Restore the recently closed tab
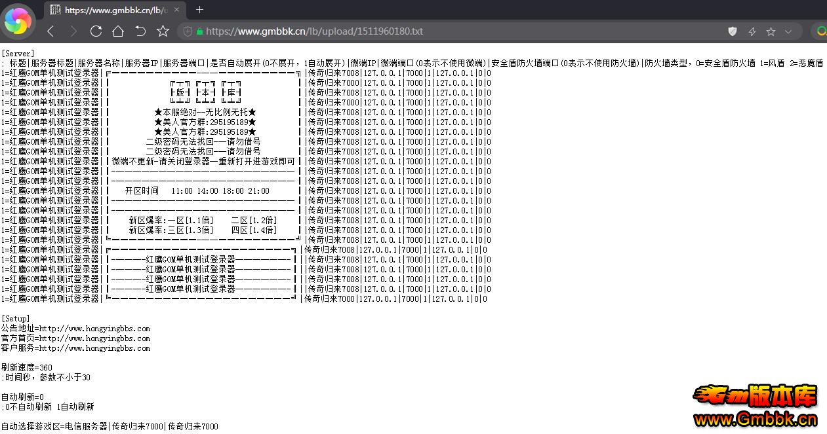The height and width of the screenshot is (434, 827). 140,31
